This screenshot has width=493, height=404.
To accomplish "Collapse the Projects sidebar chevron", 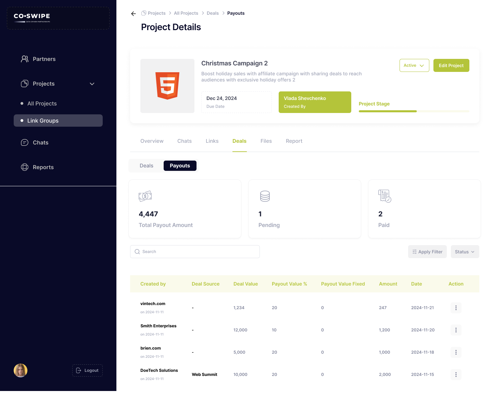I will 92,84.
